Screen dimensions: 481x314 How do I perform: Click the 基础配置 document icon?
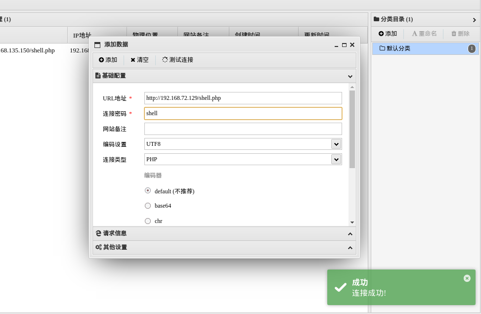98,76
